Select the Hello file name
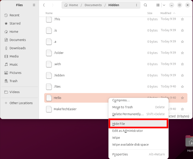Image resolution: width=193 pixels, height=159 pixels. point(57,98)
